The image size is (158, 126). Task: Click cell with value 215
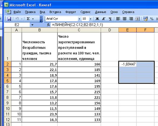[x=79, y=92]
